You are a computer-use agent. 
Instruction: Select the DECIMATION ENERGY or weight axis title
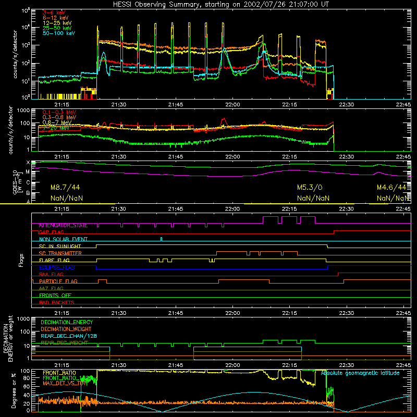tap(8, 338)
